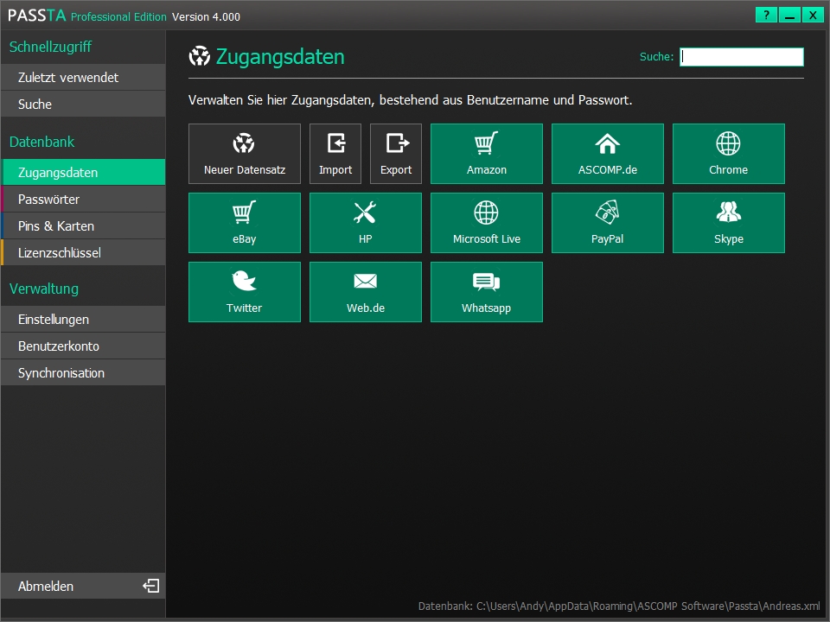Image resolution: width=830 pixels, height=622 pixels.
Task: Select Zugangsdaten in the sidebar
Action: click(x=83, y=173)
